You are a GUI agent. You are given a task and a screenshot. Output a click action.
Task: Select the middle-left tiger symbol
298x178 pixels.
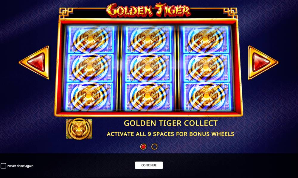(90, 68)
